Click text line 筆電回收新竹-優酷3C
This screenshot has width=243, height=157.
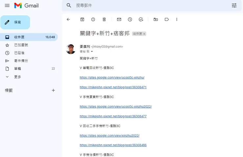[98, 68]
